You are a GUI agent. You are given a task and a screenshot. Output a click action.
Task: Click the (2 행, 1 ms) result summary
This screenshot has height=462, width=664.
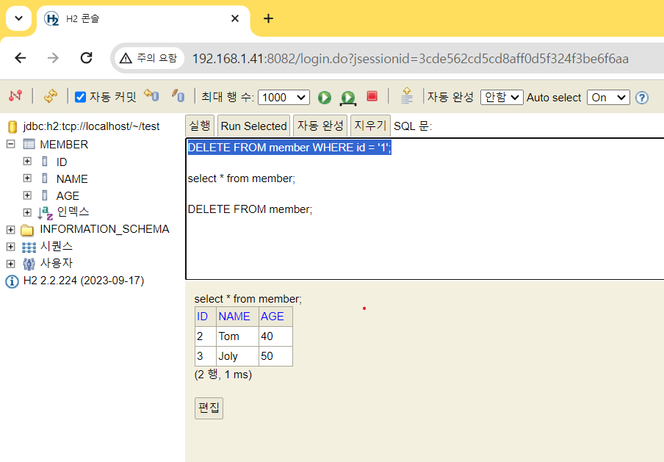coord(223,375)
